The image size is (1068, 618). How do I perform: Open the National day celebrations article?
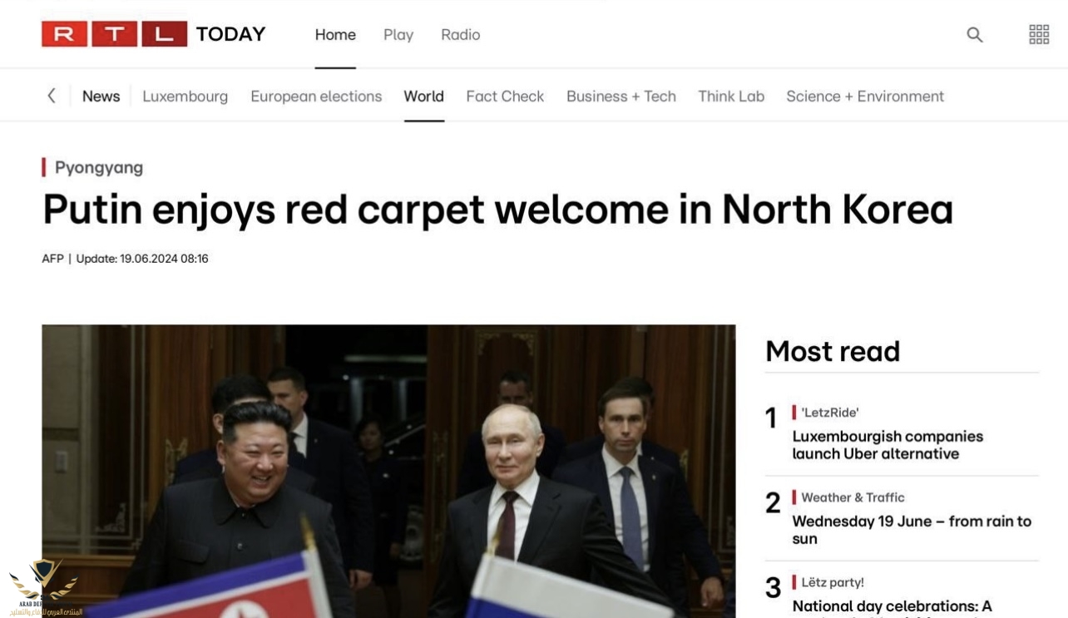click(892, 607)
